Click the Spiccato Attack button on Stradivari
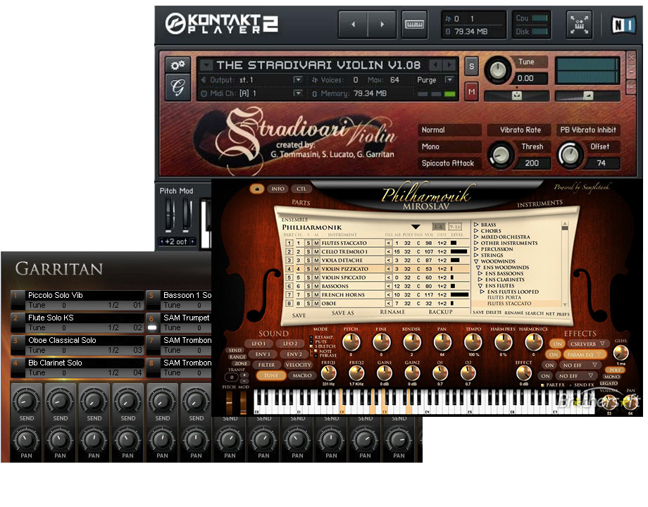The height and width of the screenshot is (507, 648). 449,163
